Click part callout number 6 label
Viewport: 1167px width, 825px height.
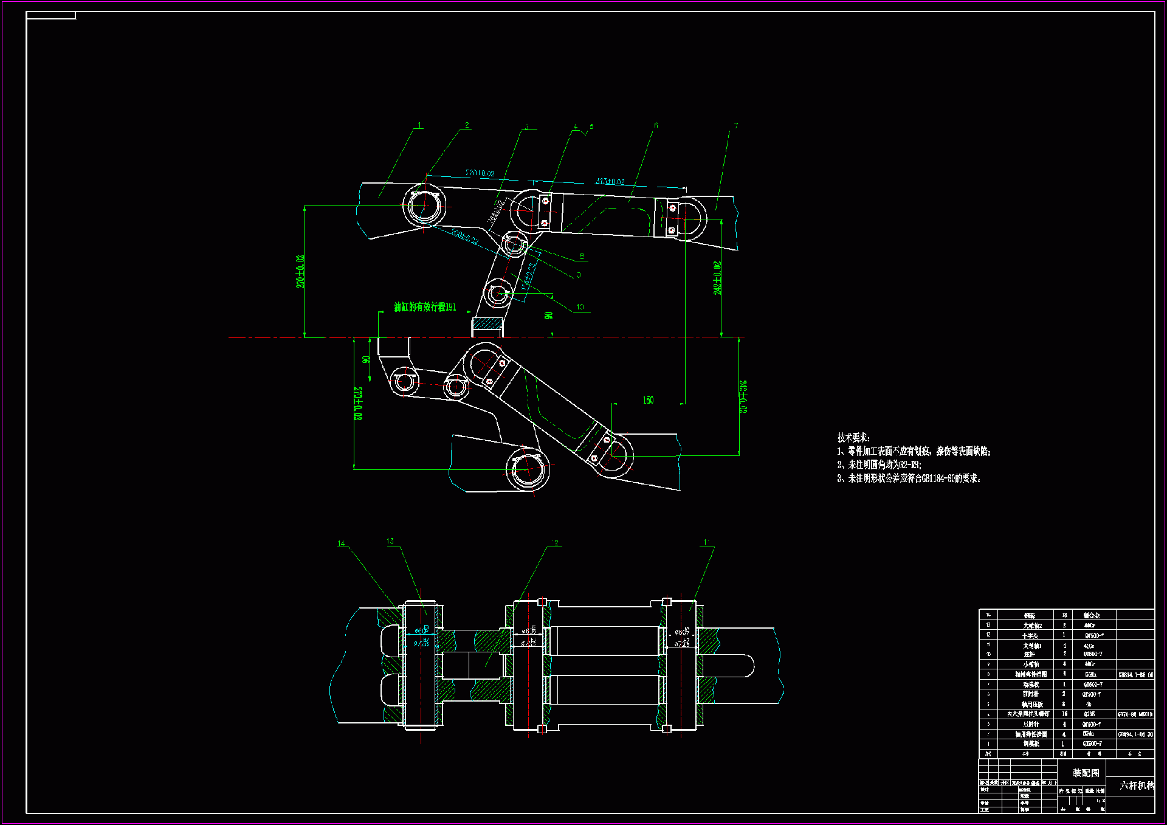pos(656,125)
